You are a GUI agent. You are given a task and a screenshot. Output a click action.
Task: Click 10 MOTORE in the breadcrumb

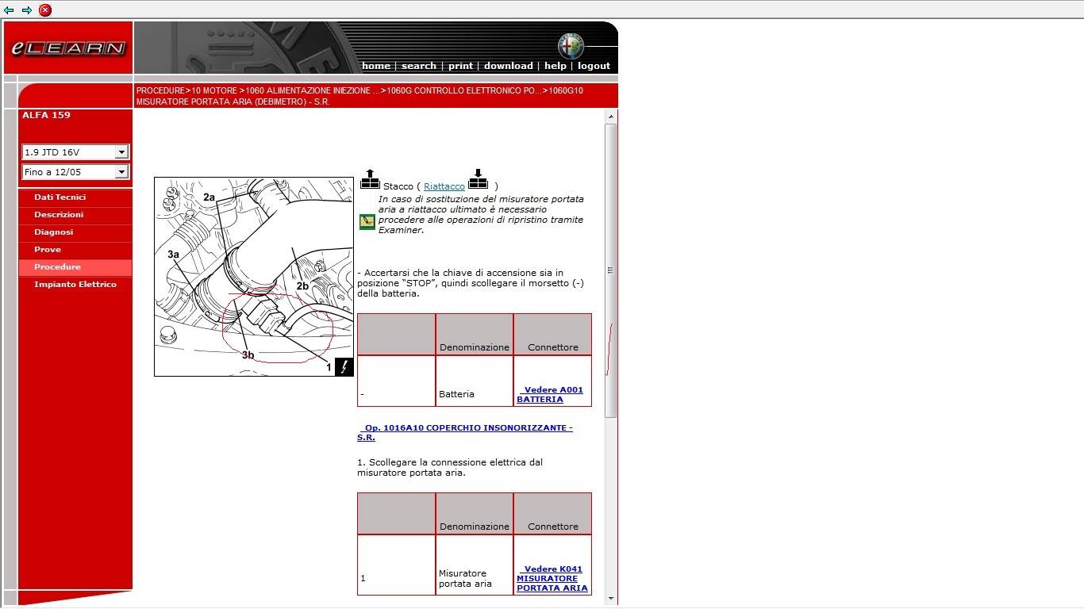[x=214, y=91]
